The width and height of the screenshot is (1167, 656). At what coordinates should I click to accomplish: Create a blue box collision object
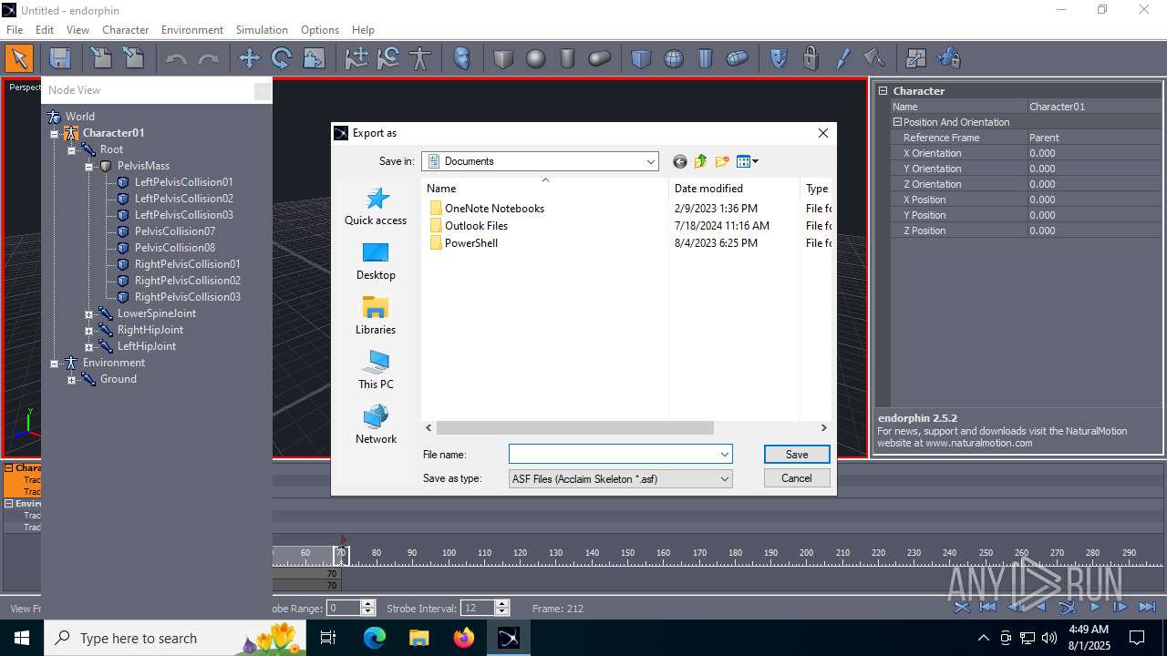pos(641,59)
